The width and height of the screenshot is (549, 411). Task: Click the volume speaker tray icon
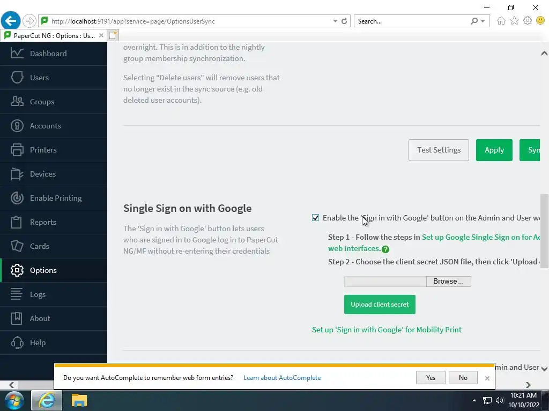click(499, 400)
